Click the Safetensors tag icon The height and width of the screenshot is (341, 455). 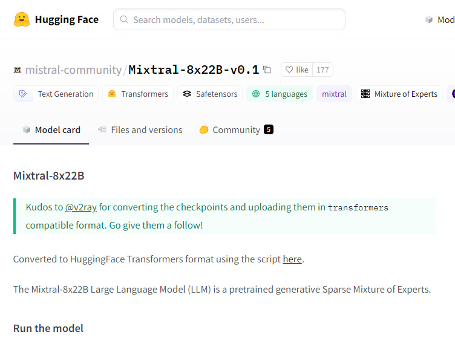[x=186, y=94]
